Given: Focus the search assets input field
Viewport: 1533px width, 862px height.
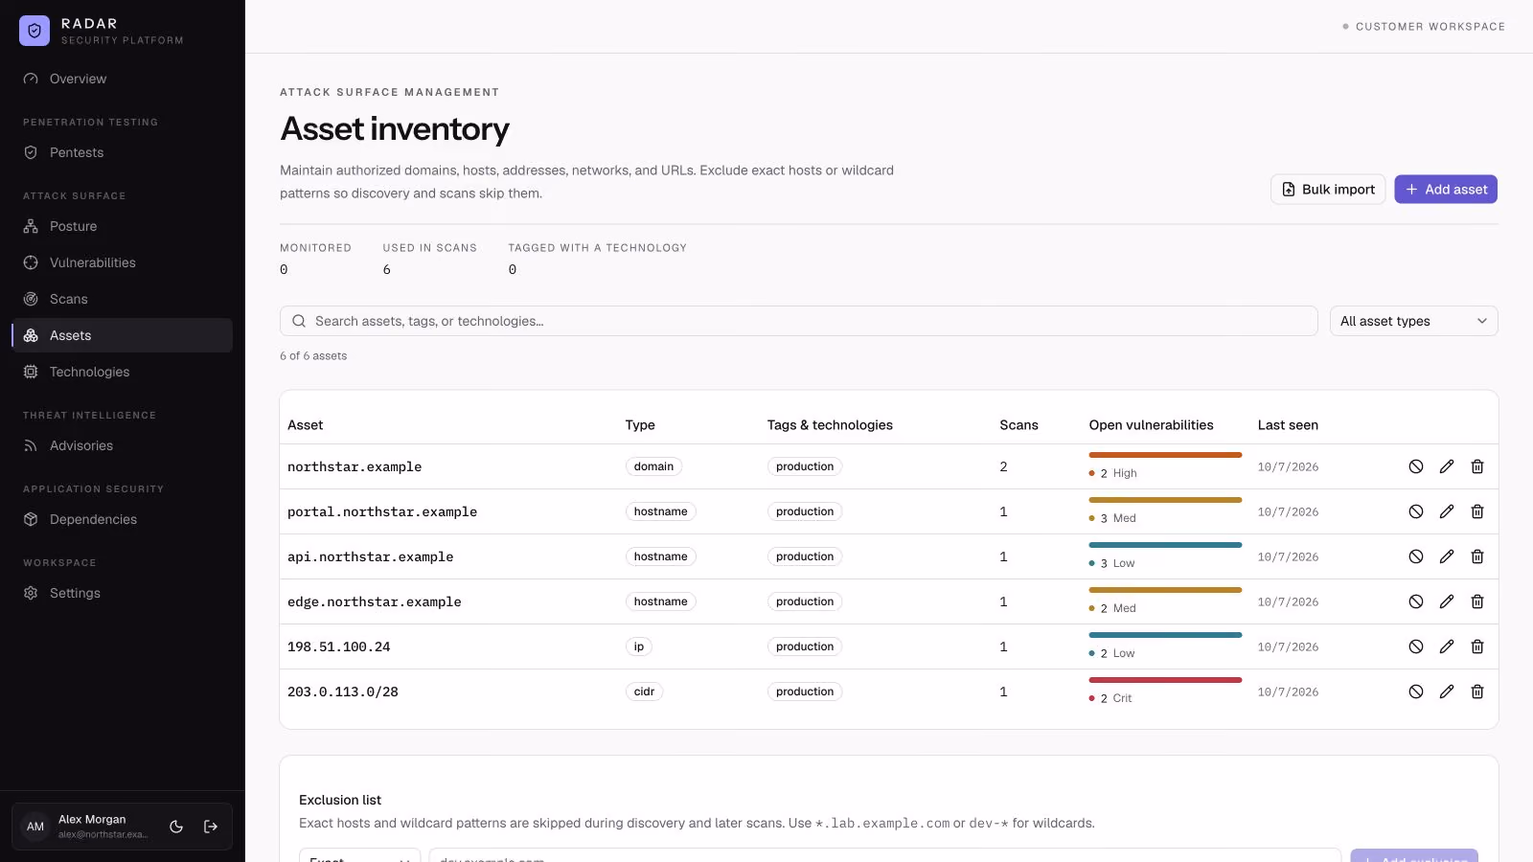Looking at the screenshot, I should (x=798, y=321).
